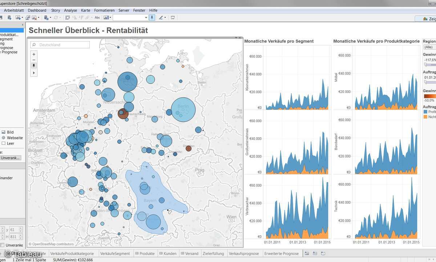Viewport: 436px width, 262px height.
Task: Open the Hilfe menu
Action: click(x=153, y=11)
